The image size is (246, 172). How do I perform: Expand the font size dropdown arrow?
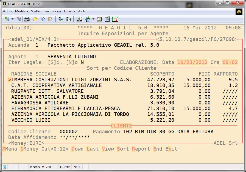[93, 19]
